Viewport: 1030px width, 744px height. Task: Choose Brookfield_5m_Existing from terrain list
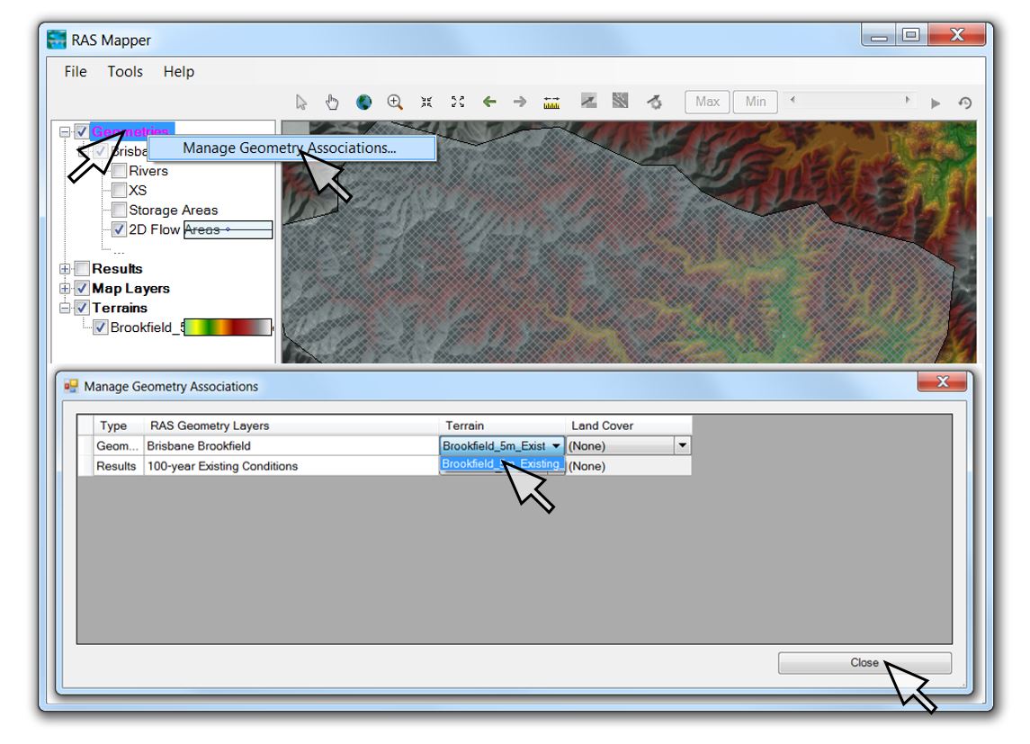[x=501, y=464]
